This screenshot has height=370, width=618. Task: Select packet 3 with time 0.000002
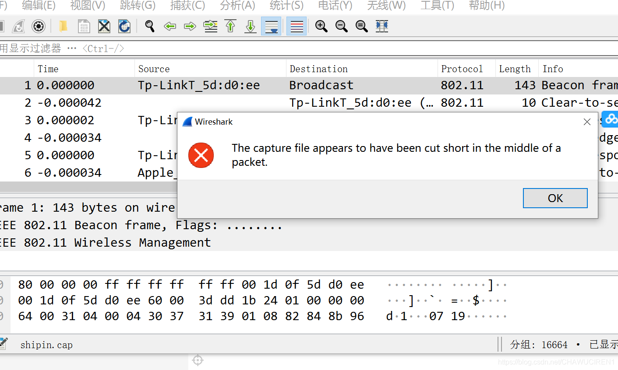click(88, 120)
